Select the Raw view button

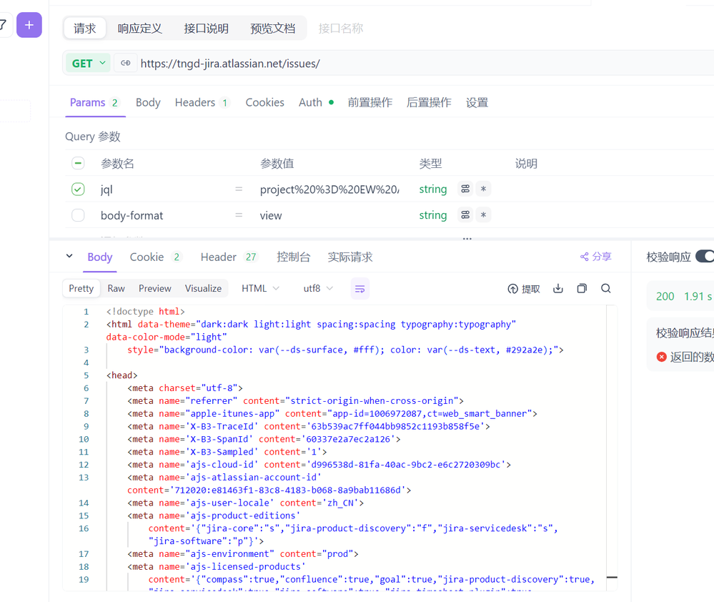coord(116,288)
